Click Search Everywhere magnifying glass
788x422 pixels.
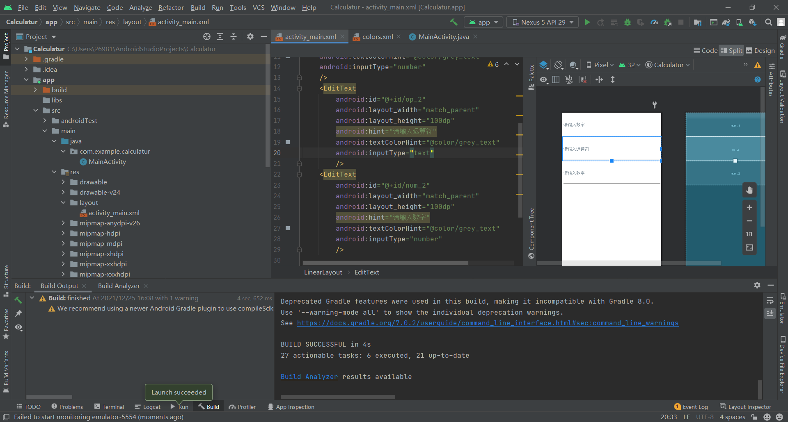[768, 22]
